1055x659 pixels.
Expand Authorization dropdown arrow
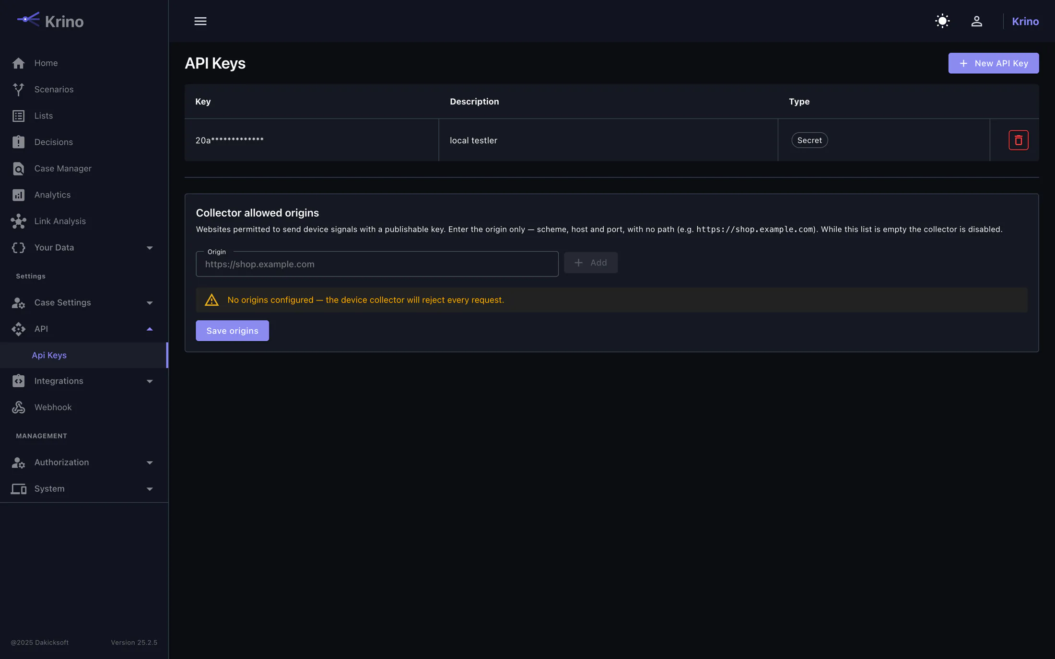(x=150, y=463)
